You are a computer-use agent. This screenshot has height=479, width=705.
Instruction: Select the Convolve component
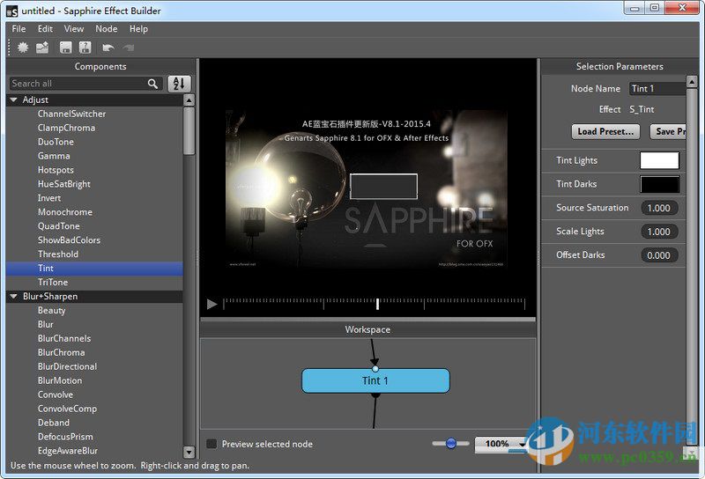(x=56, y=394)
